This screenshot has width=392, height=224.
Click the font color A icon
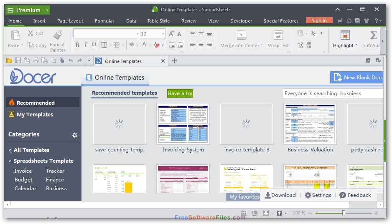[x=144, y=45]
